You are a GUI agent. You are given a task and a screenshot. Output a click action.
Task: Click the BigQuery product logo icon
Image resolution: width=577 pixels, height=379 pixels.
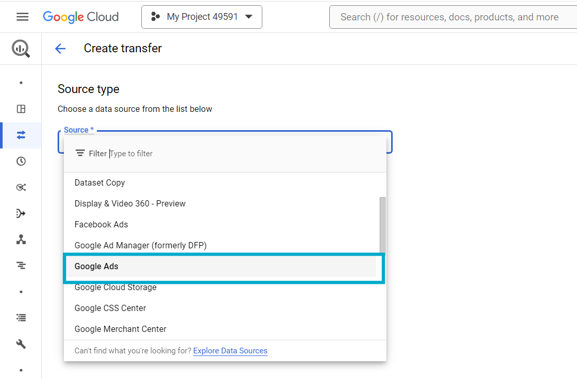coord(21,49)
